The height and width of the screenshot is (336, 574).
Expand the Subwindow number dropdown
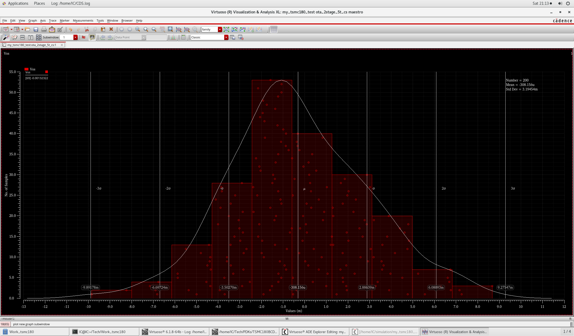[76, 37]
